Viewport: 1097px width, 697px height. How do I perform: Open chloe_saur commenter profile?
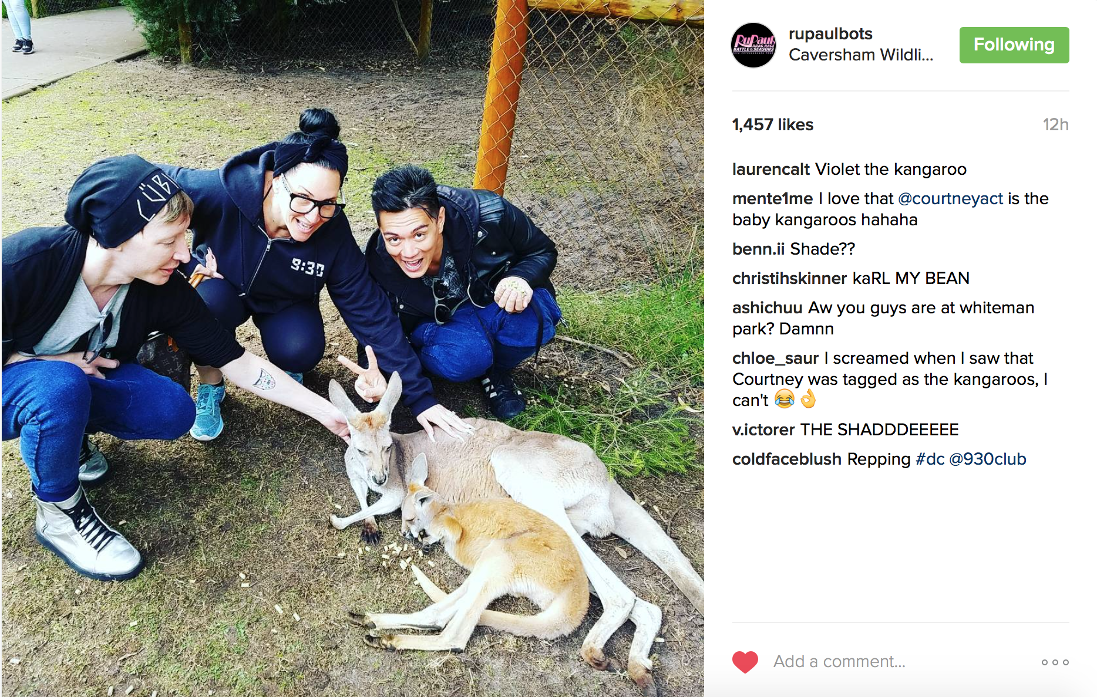775,358
